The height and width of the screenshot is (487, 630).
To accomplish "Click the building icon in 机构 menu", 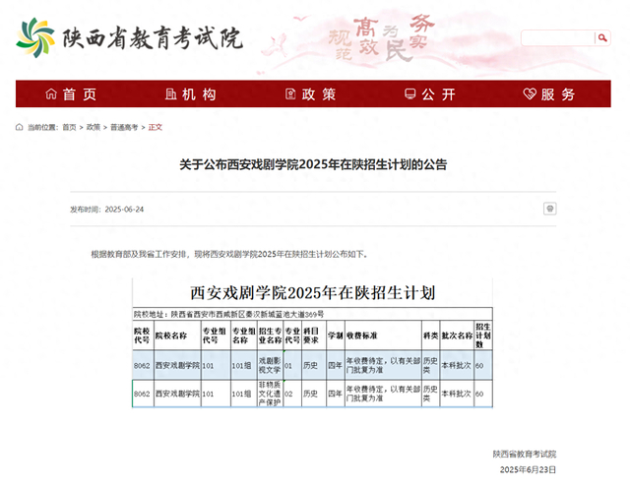I will point(170,93).
